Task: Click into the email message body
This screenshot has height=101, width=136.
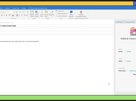Action: 56,64
